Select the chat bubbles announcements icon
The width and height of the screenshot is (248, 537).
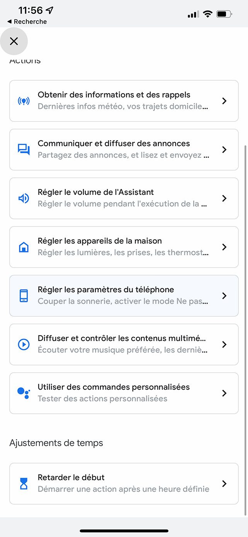point(24,150)
